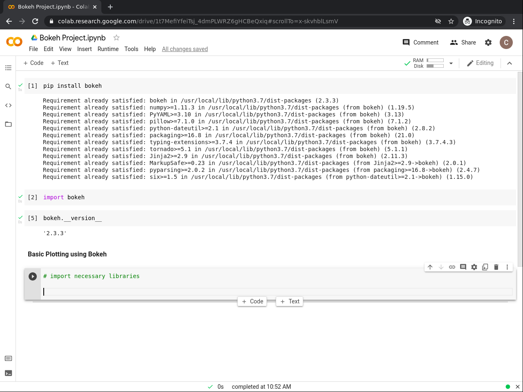Open the table of contents sidebar

(x=8, y=68)
